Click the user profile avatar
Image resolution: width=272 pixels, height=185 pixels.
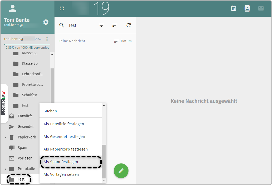click(x=13, y=8)
